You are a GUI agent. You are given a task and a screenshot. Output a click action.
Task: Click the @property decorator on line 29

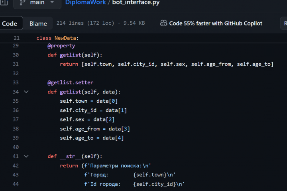(61, 46)
